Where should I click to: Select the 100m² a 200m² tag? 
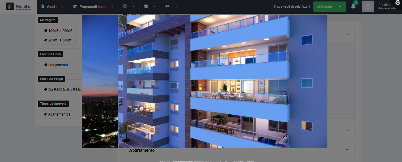tap(58, 31)
